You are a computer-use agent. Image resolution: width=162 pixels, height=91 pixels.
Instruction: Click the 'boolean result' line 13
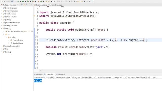point(77,47)
